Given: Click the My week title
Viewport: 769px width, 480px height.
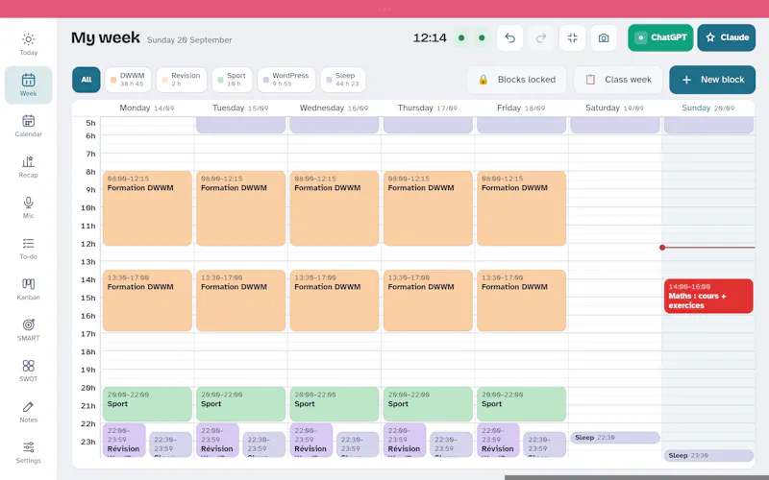Looking at the screenshot, I should pyautogui.click(x=106, y=37).
